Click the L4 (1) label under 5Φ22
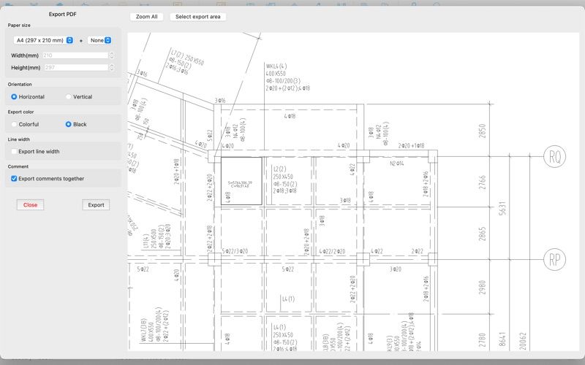 (x=288, y=299)
